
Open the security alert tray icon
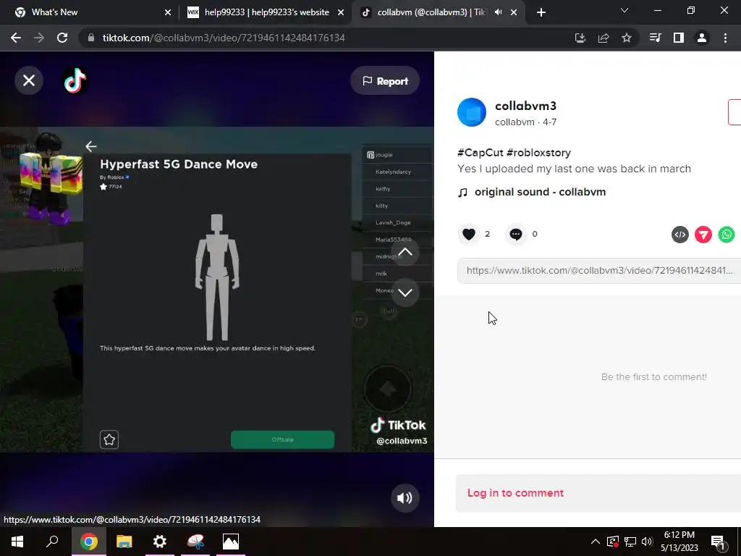point(612,542)
